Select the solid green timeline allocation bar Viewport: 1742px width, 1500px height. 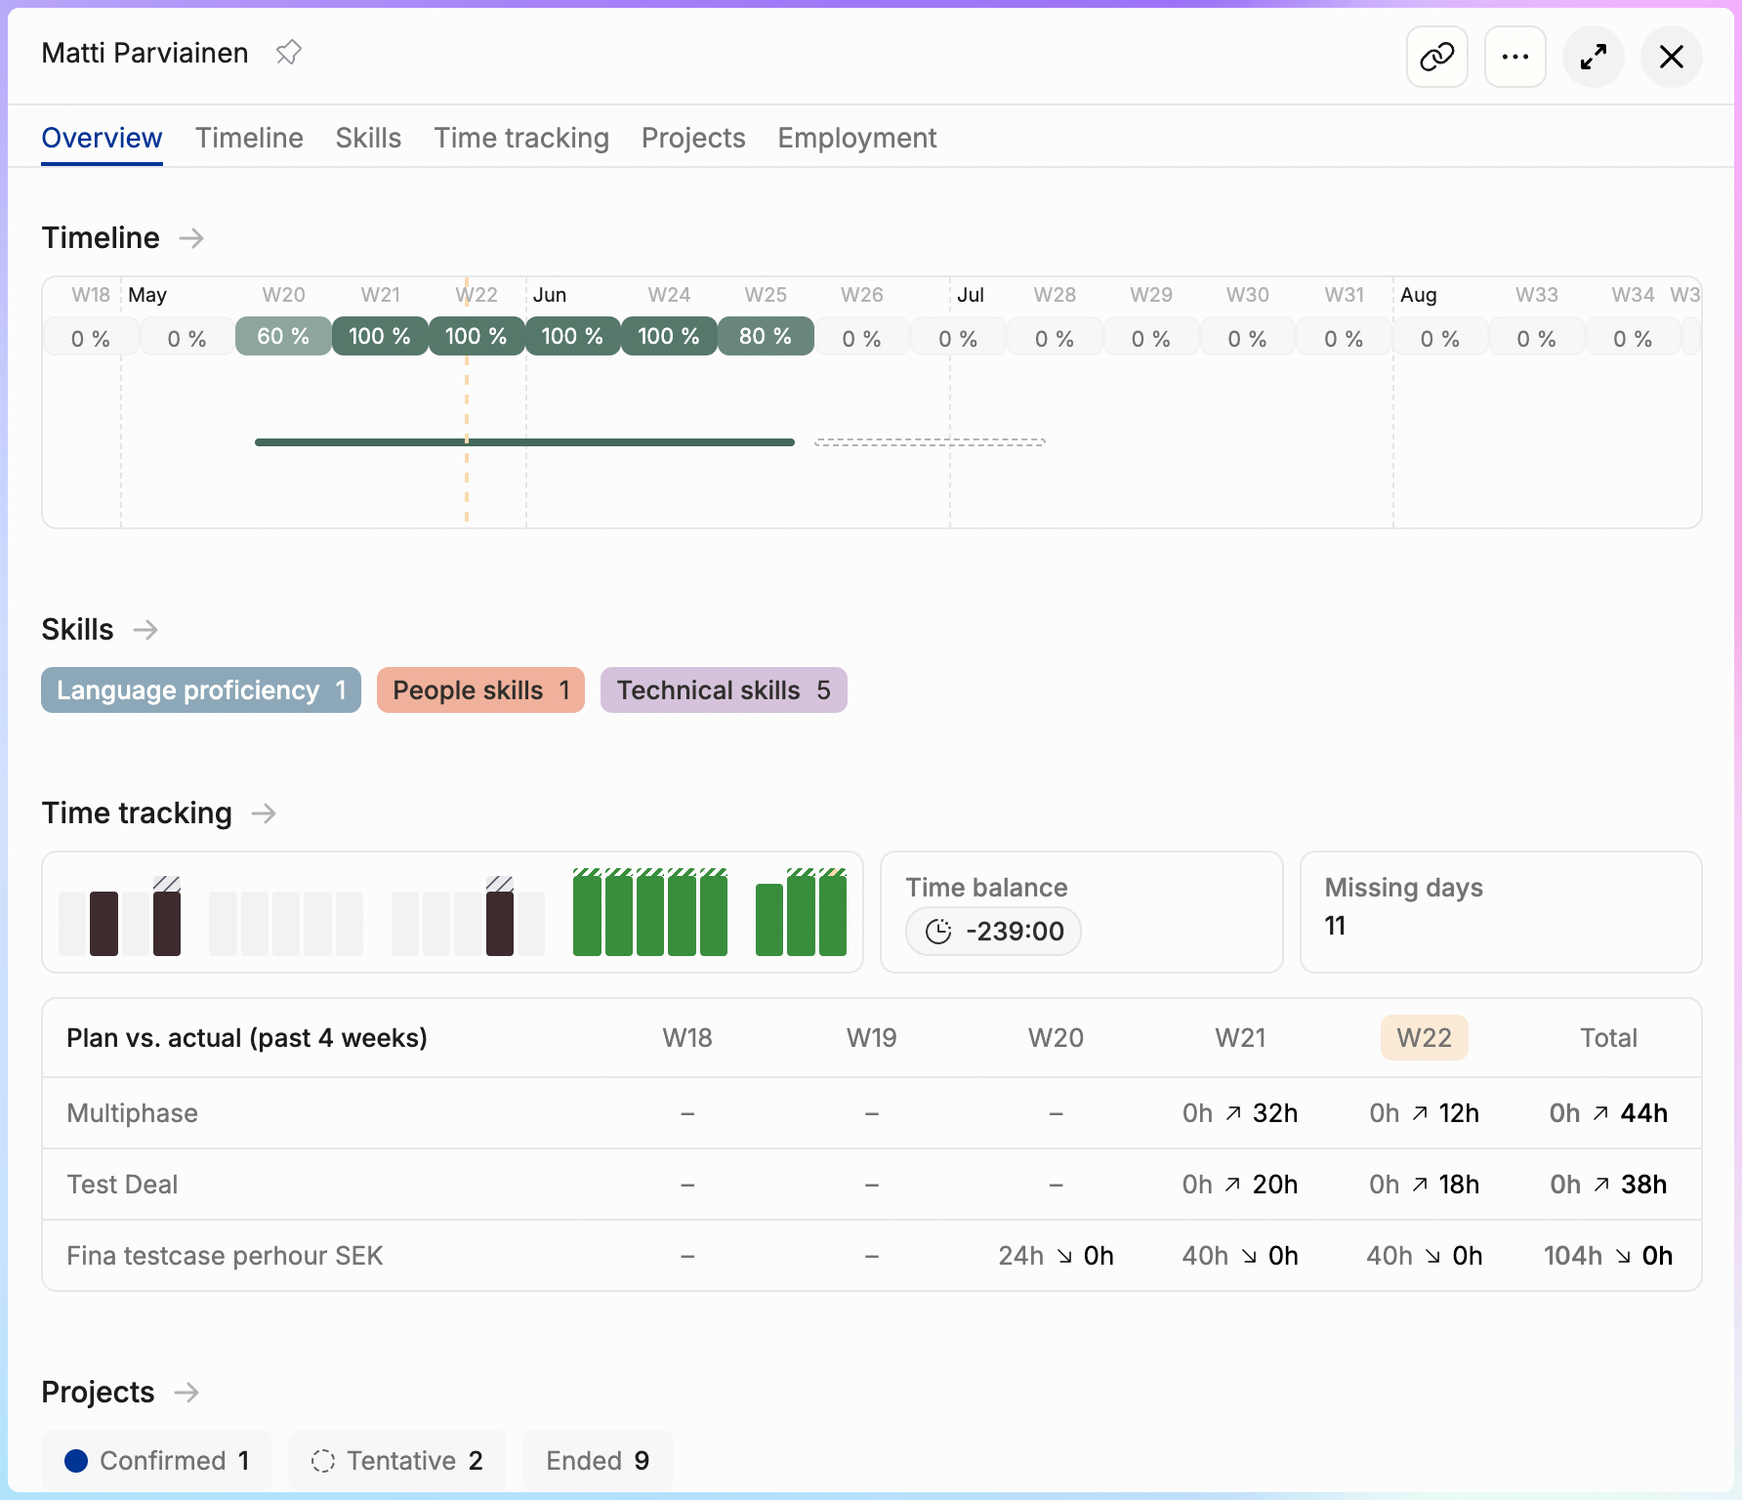coord(524,442)
